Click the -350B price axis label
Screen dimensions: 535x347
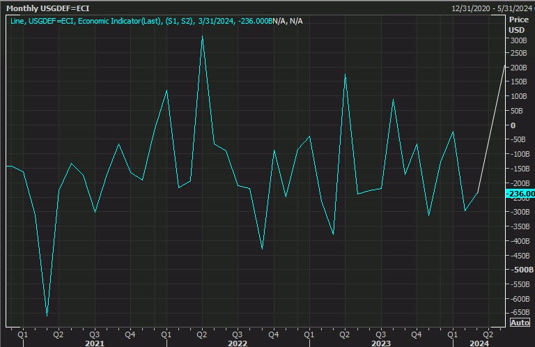(x=519, y=226)
